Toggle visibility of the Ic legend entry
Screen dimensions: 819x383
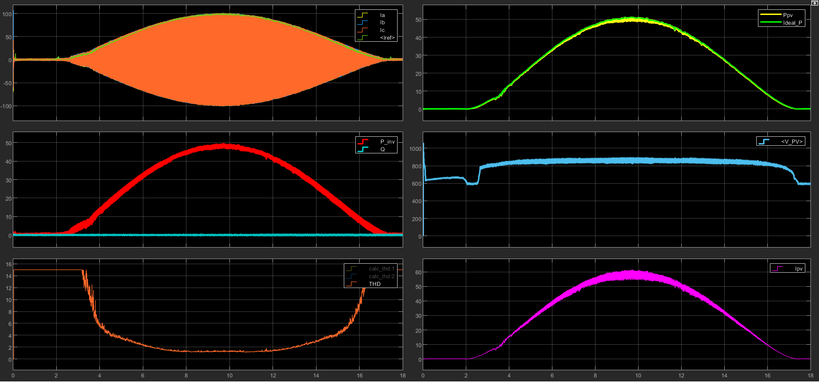tap(382, 30)
